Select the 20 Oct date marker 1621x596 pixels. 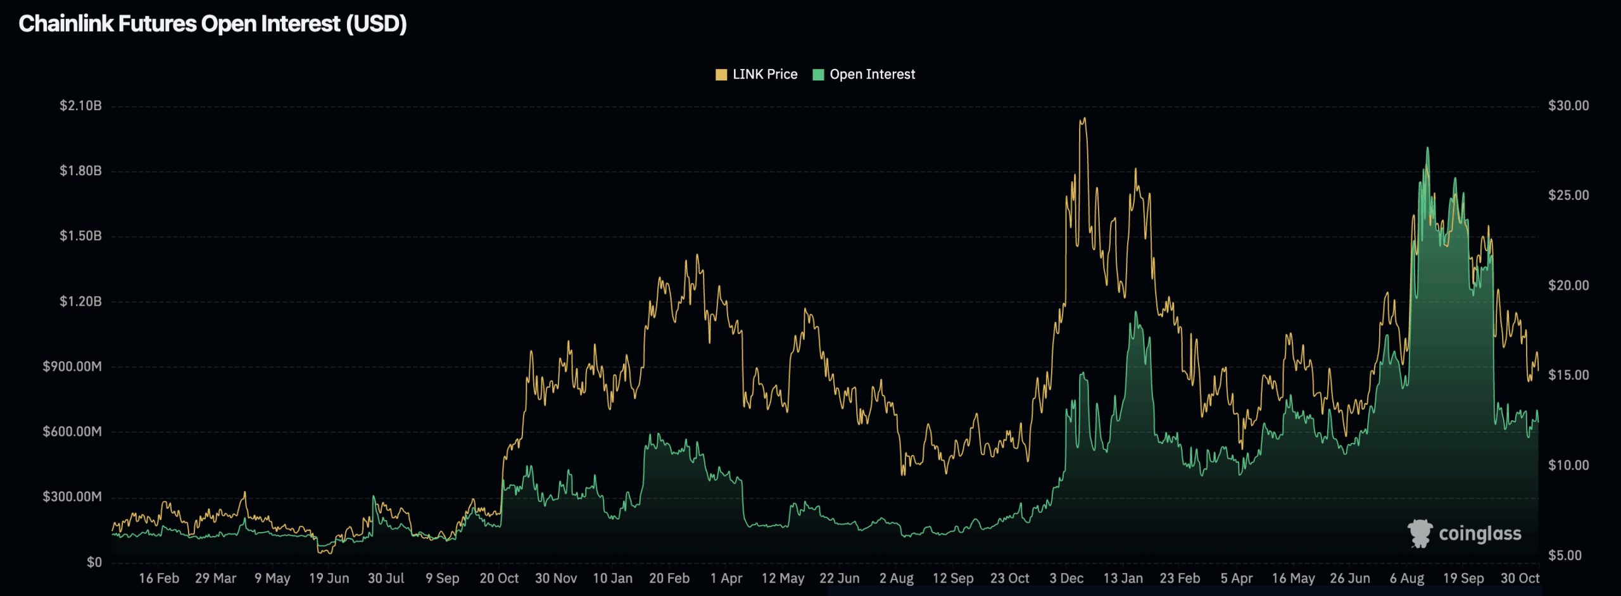pos(499,578)
